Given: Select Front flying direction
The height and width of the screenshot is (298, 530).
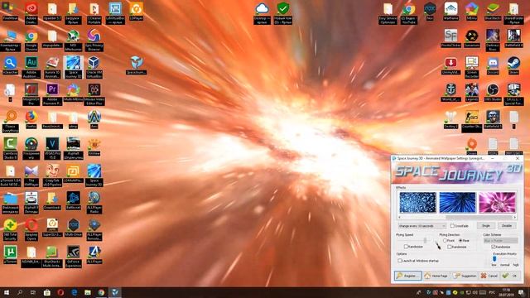Looking at the screenshot, I should (x=445, y=241).
